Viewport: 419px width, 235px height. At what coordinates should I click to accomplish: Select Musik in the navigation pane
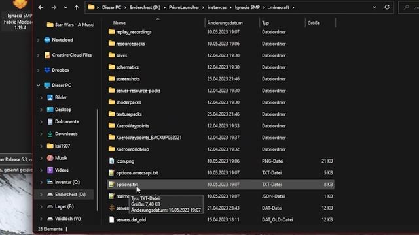57,158
